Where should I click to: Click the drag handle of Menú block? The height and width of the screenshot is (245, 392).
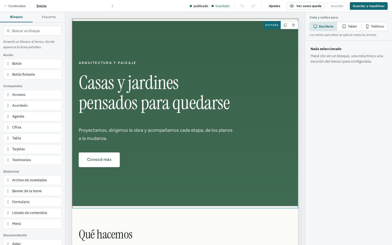[8, 224]
